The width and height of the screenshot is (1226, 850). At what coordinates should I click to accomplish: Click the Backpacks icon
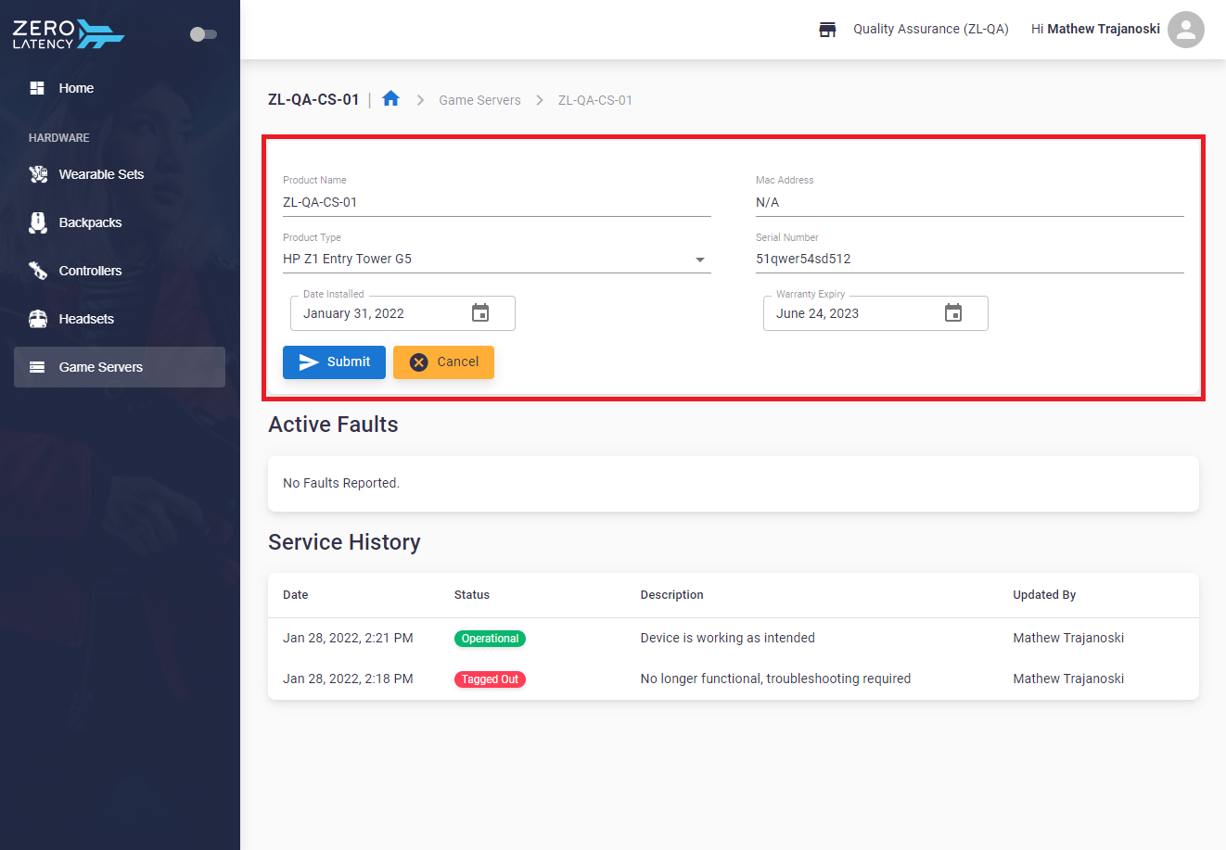[38, 222]
